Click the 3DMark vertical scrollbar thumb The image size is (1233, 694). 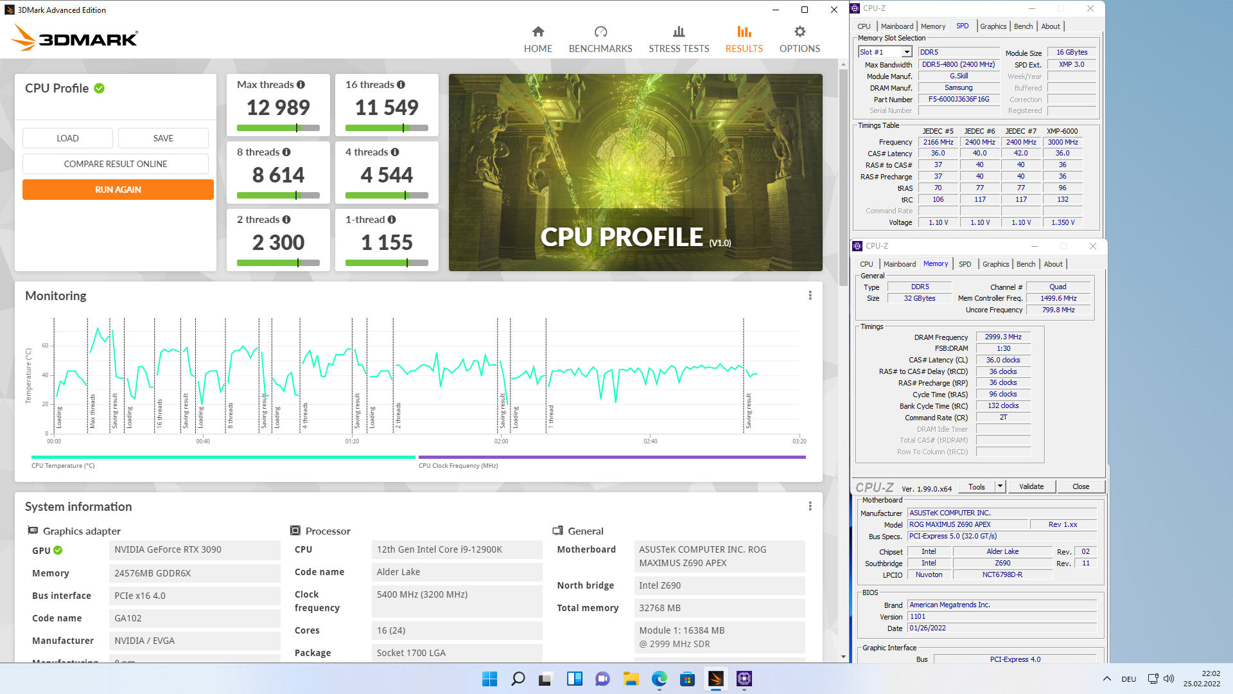[843, 177]
